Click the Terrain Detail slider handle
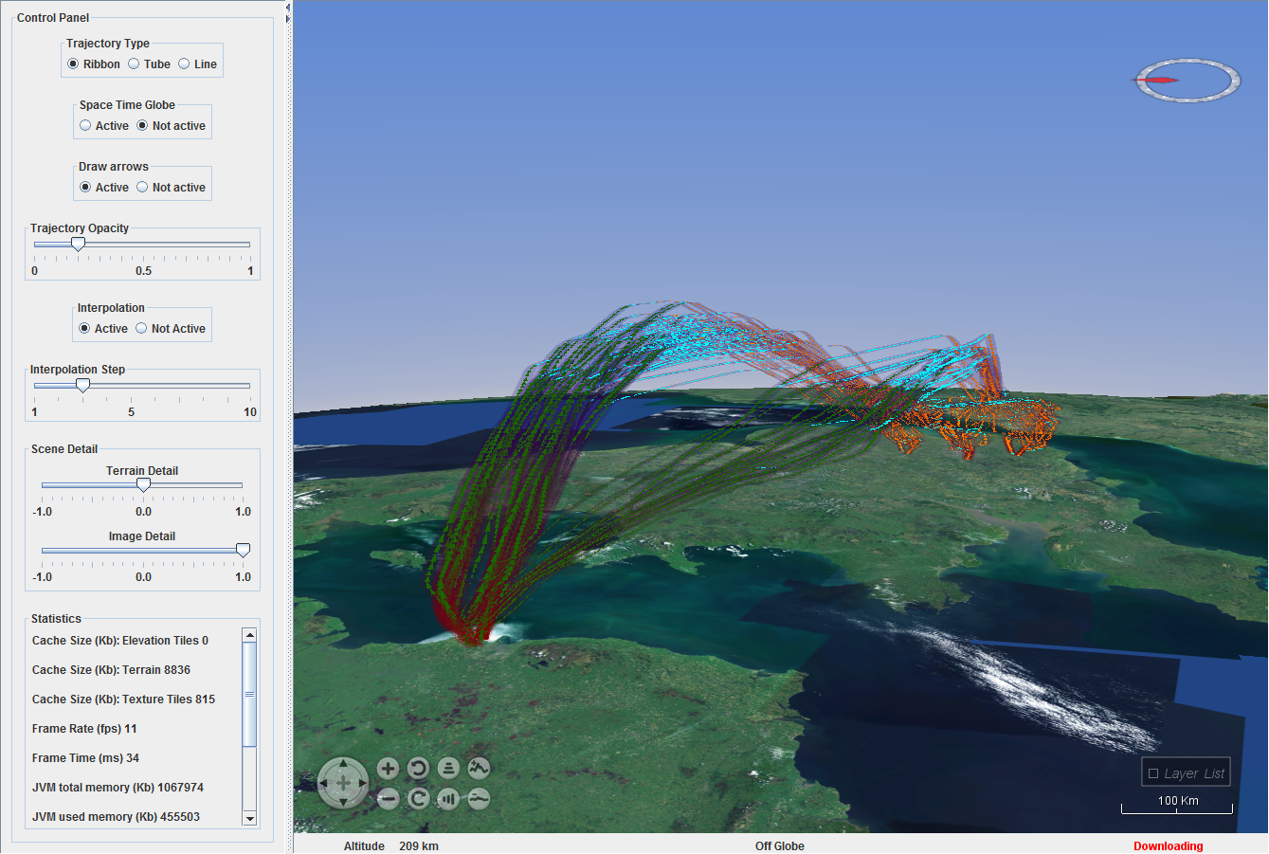Image resolution: width=1269 pixels, height=854 pixels. (143, 485)
